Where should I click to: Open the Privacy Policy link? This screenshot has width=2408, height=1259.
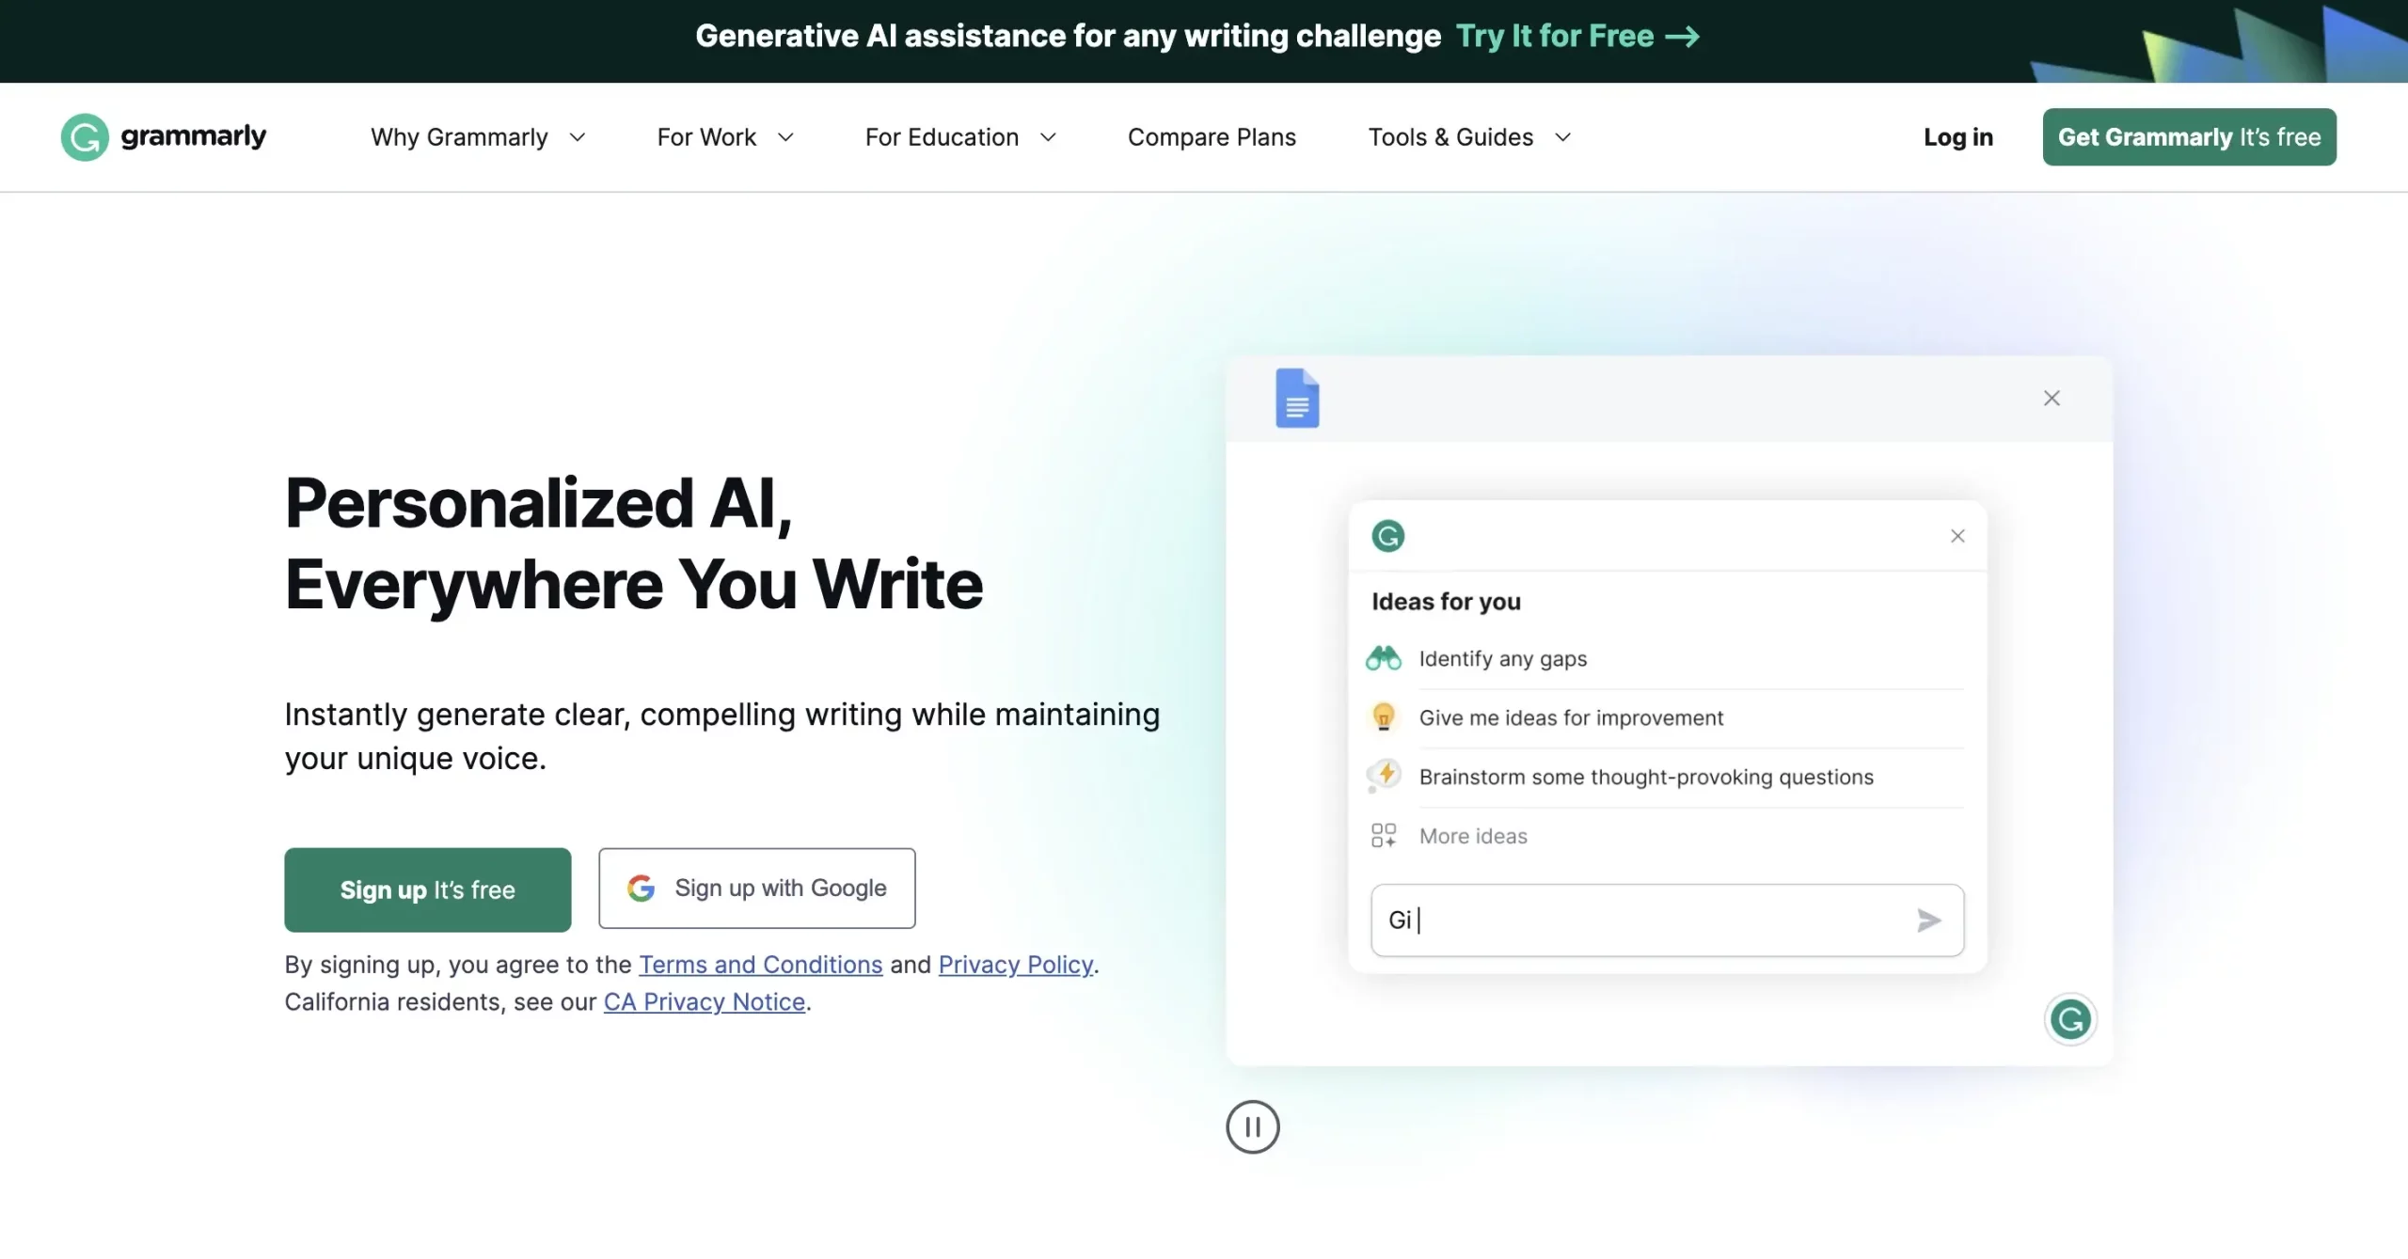click(x=1015, y=965)
